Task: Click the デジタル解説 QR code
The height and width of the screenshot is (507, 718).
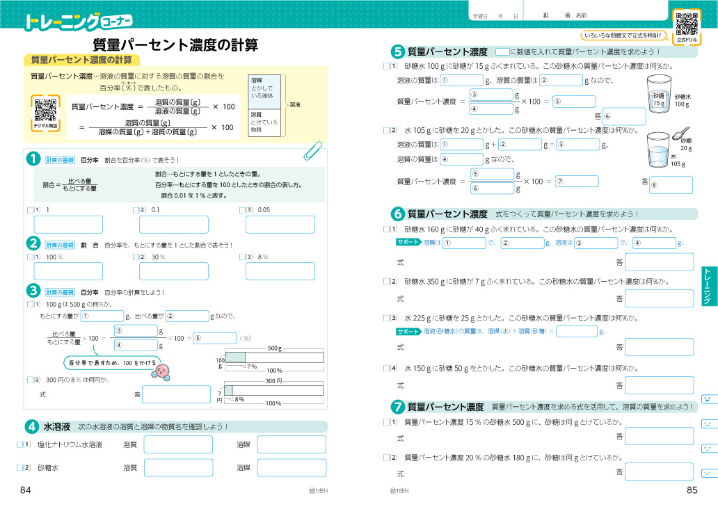Action: pos(45,110)
